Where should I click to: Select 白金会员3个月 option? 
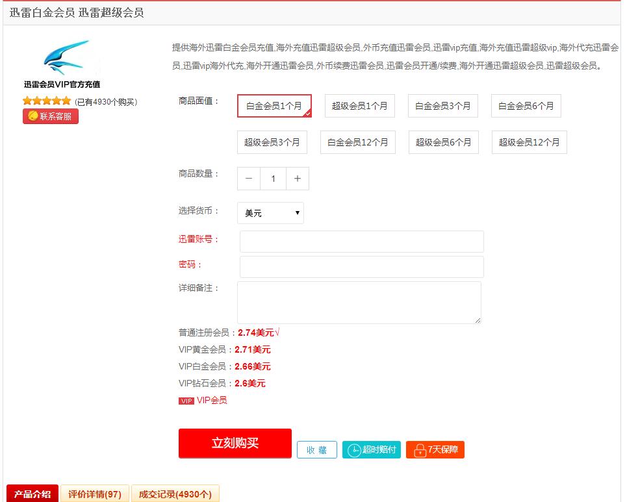click(x=443, y=106)
